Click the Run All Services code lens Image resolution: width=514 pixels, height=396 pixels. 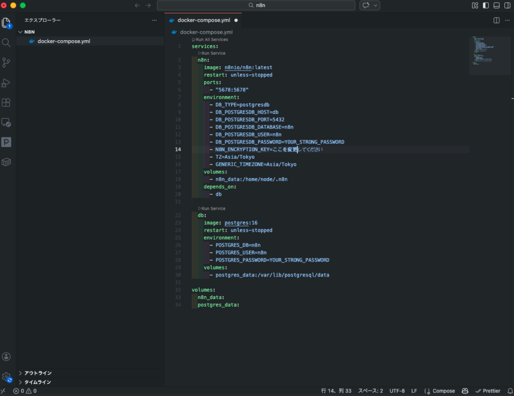point(211,39)
